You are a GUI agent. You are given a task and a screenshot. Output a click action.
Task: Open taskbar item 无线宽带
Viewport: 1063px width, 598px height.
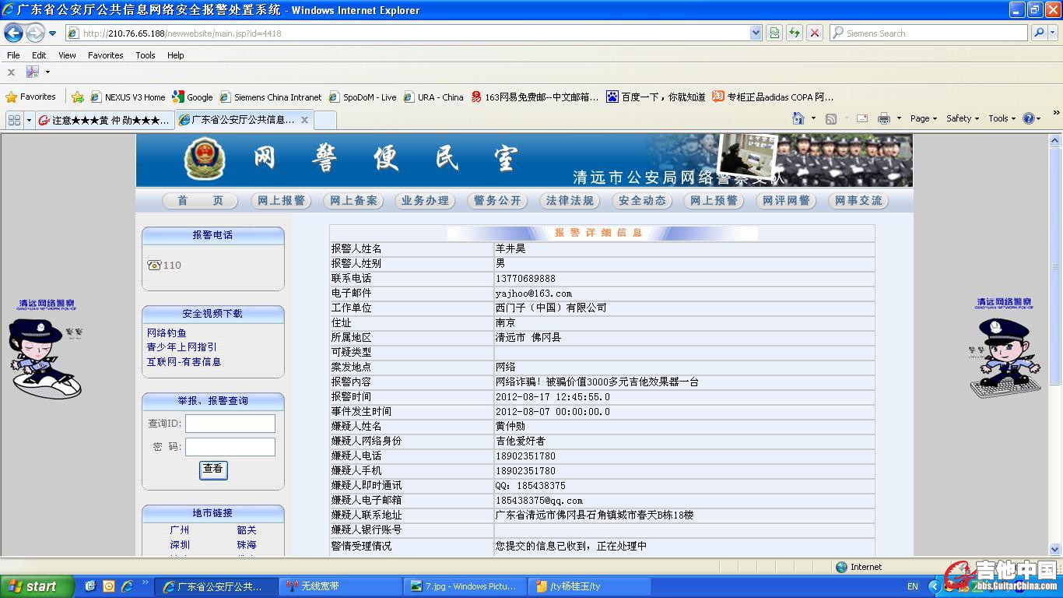coord(339,586)
